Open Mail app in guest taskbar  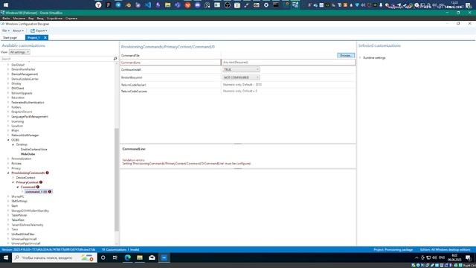click(x=152, y=258)
